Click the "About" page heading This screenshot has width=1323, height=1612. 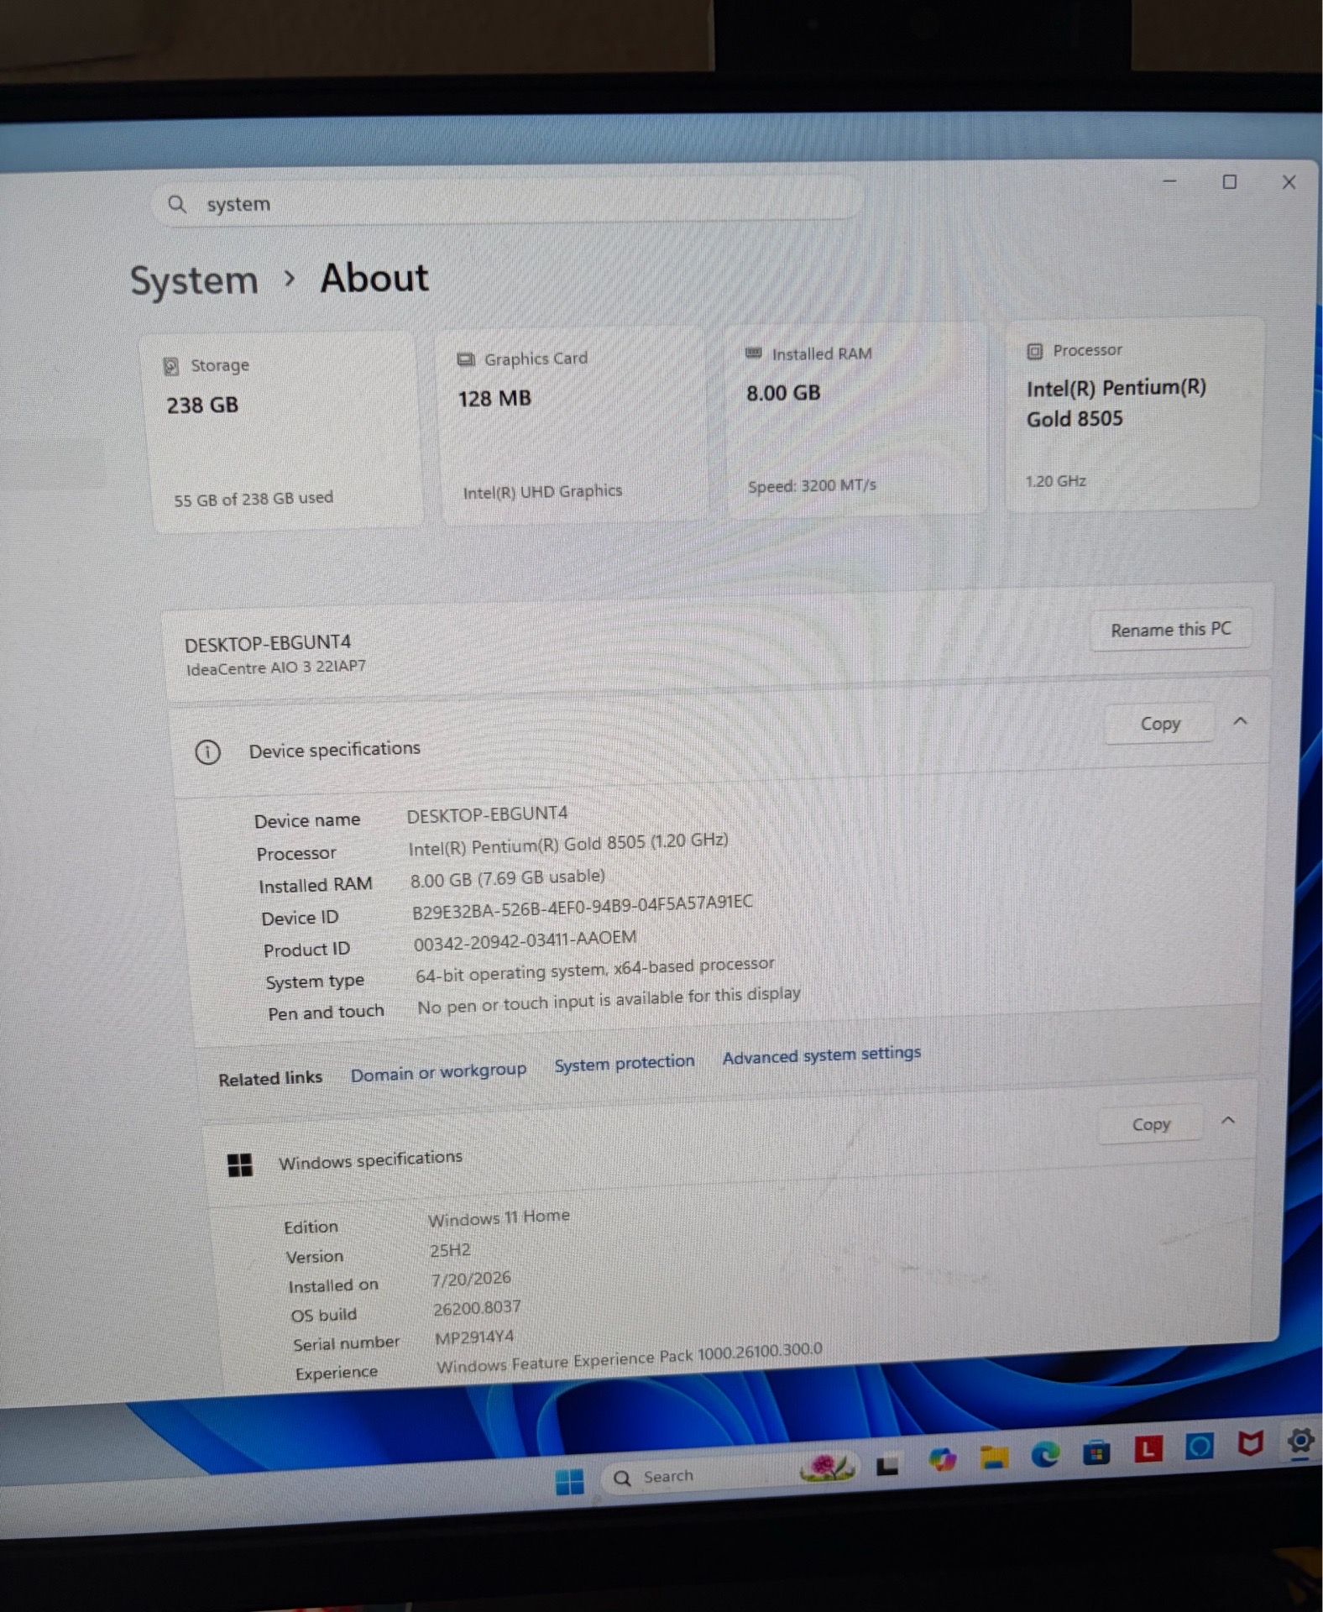pyautogui.click(x=374, y=278)
